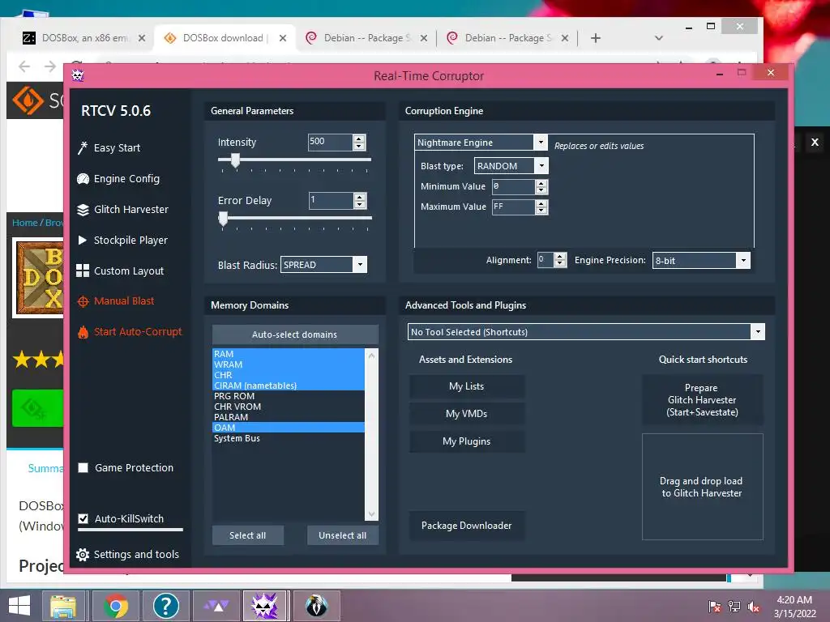Switch to second Debian Package tab
The width and height of the screenshot is (830, 622).
(508, 38)
